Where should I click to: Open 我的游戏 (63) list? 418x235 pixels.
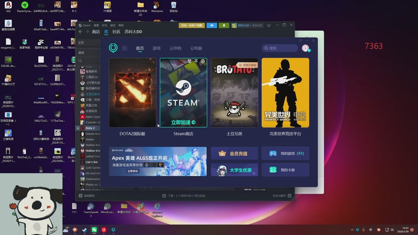click(285, 153)
